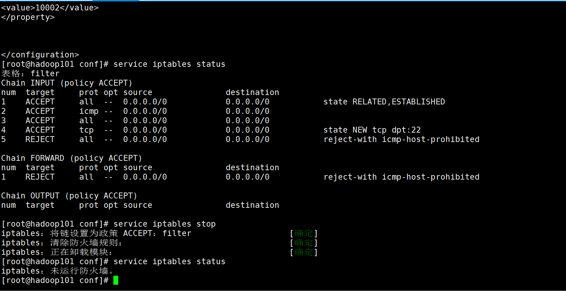Screen dimensions: 566x291
Task: Click 'Chain INPUT (policy ACCEPT)' header
Action: (67, 83)
